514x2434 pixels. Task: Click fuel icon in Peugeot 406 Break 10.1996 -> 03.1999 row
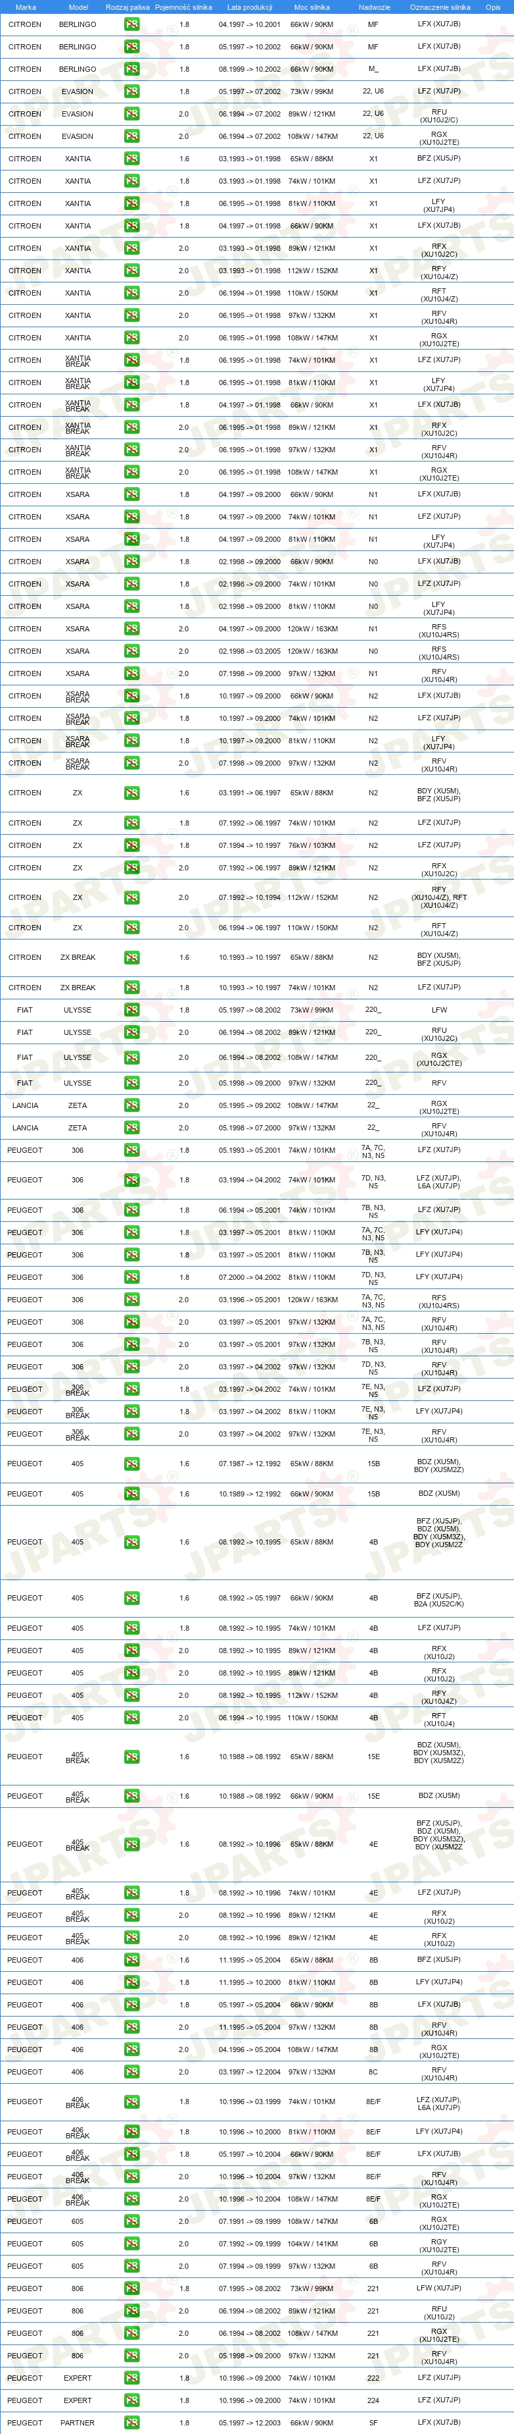(x=131, y=2102)
